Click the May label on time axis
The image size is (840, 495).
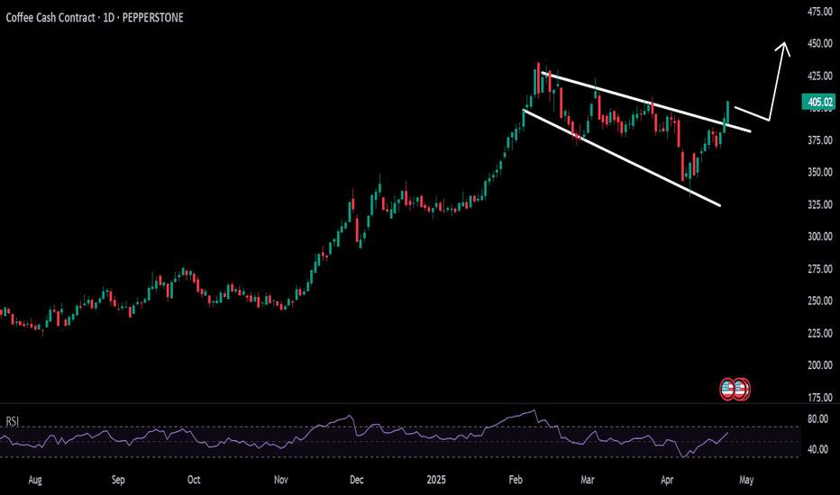point(746,480)
